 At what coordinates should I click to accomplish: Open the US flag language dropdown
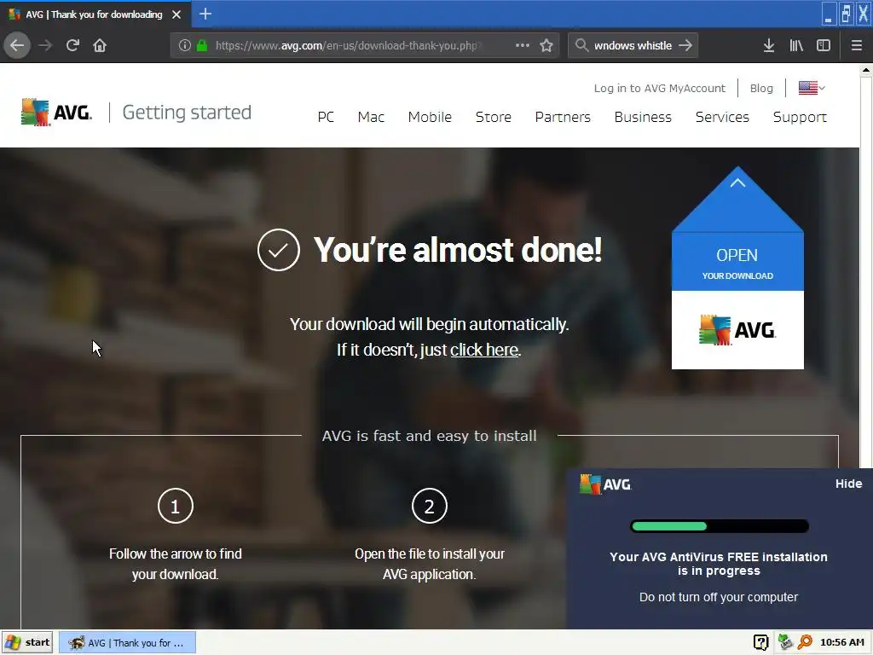coord(812,88)
